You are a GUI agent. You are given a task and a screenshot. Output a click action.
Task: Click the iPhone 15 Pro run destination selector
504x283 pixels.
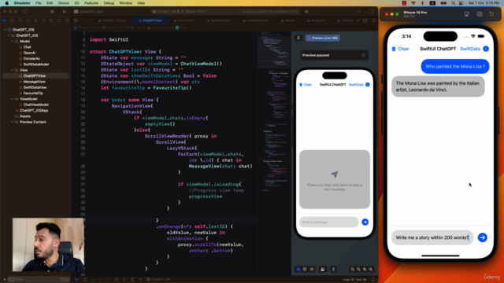194,12
